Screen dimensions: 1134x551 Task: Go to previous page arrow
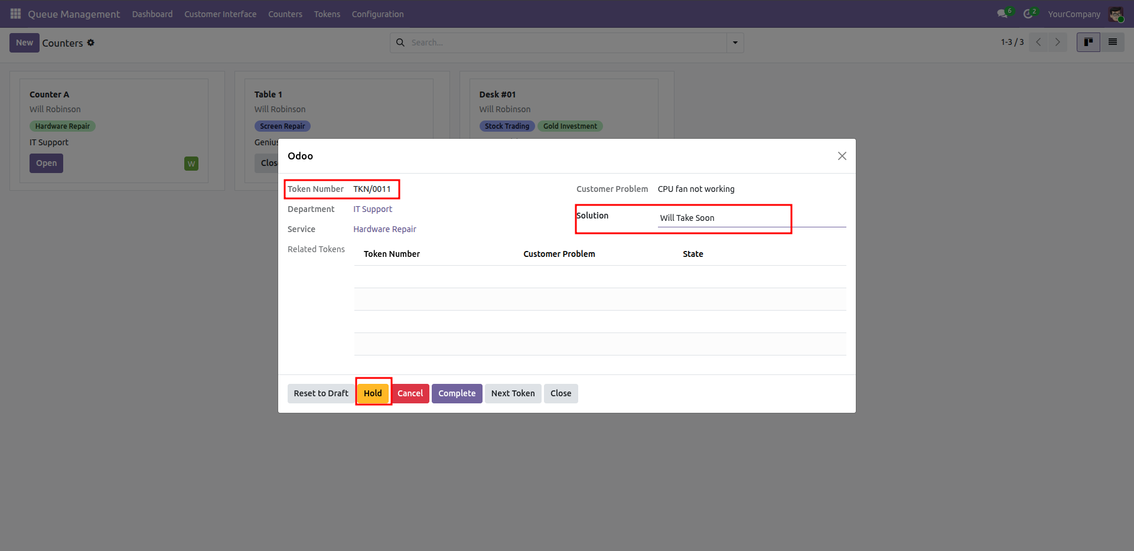[x=1038, y=42]
